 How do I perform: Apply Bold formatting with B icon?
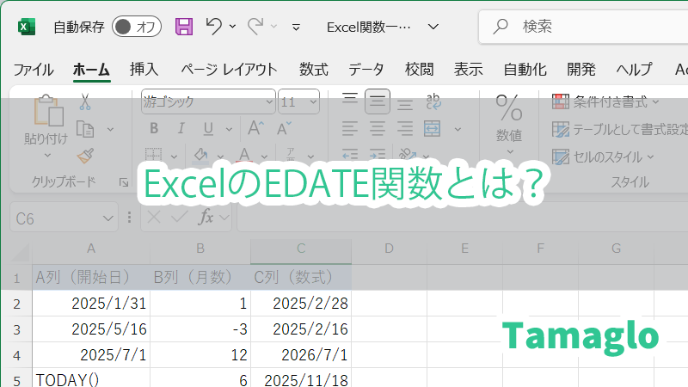pyautogui.click(x=154, y=129)
